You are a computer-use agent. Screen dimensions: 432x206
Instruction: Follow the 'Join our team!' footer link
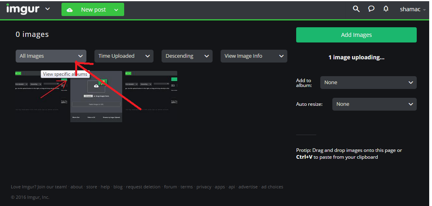coord(52,187)
